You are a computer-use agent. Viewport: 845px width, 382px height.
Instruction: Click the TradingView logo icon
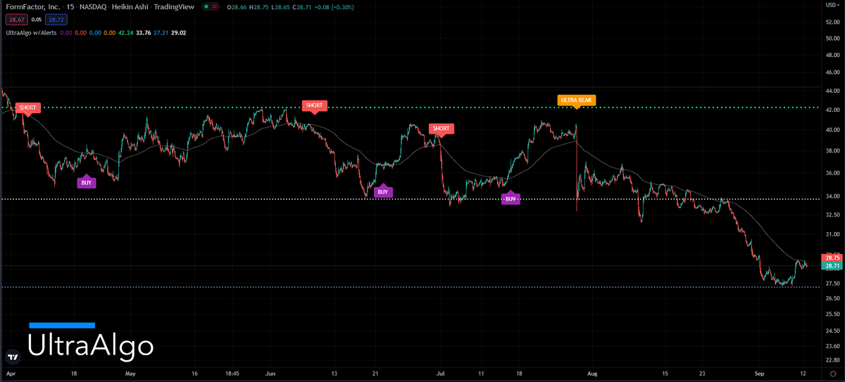(12, 356)
